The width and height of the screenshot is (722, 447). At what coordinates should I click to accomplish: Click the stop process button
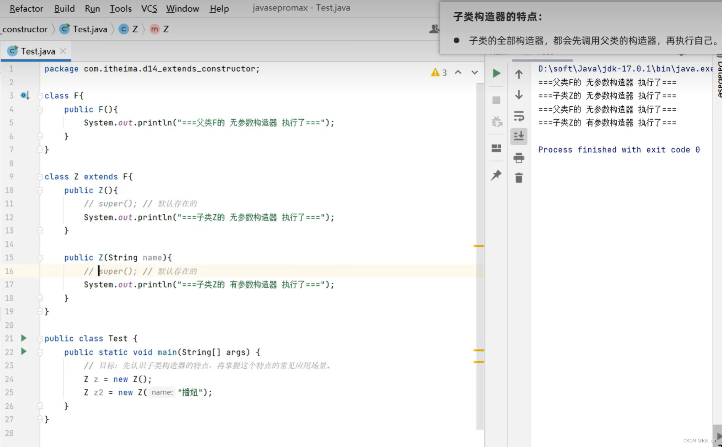[497, 100]
